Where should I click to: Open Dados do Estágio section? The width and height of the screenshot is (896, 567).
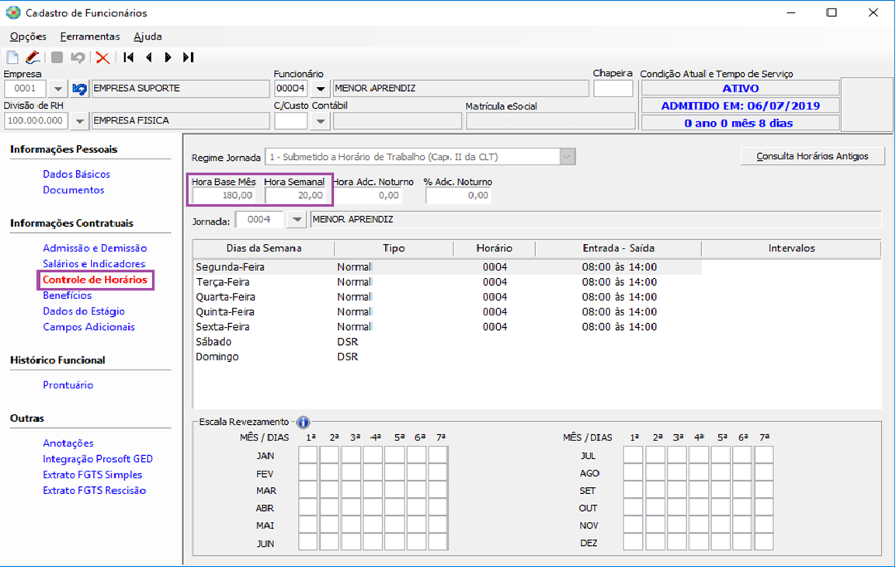84,311
